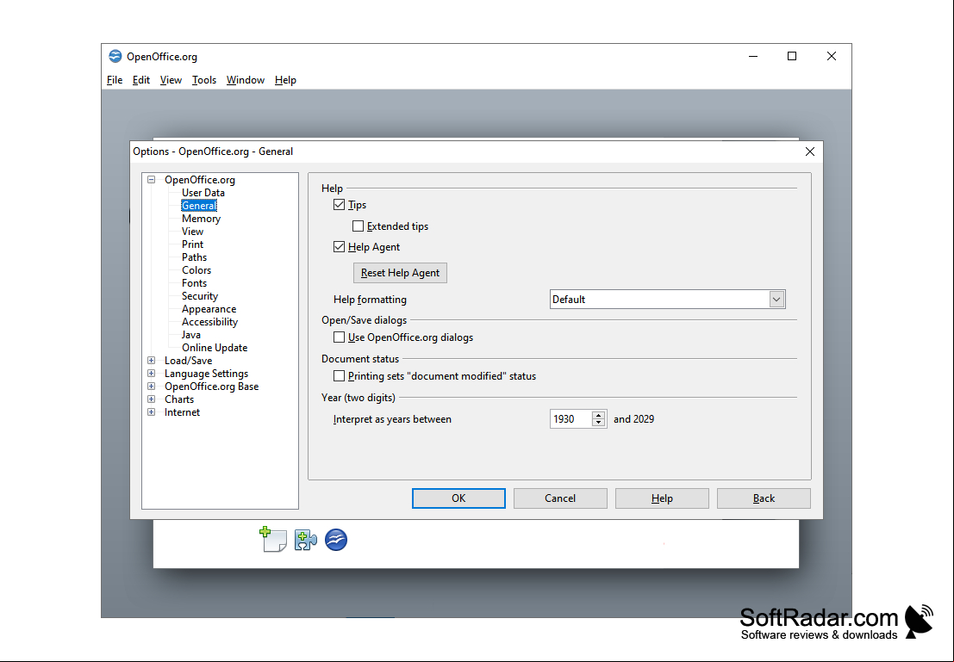
Task: Click the Back button
Action: click(764, 498)
